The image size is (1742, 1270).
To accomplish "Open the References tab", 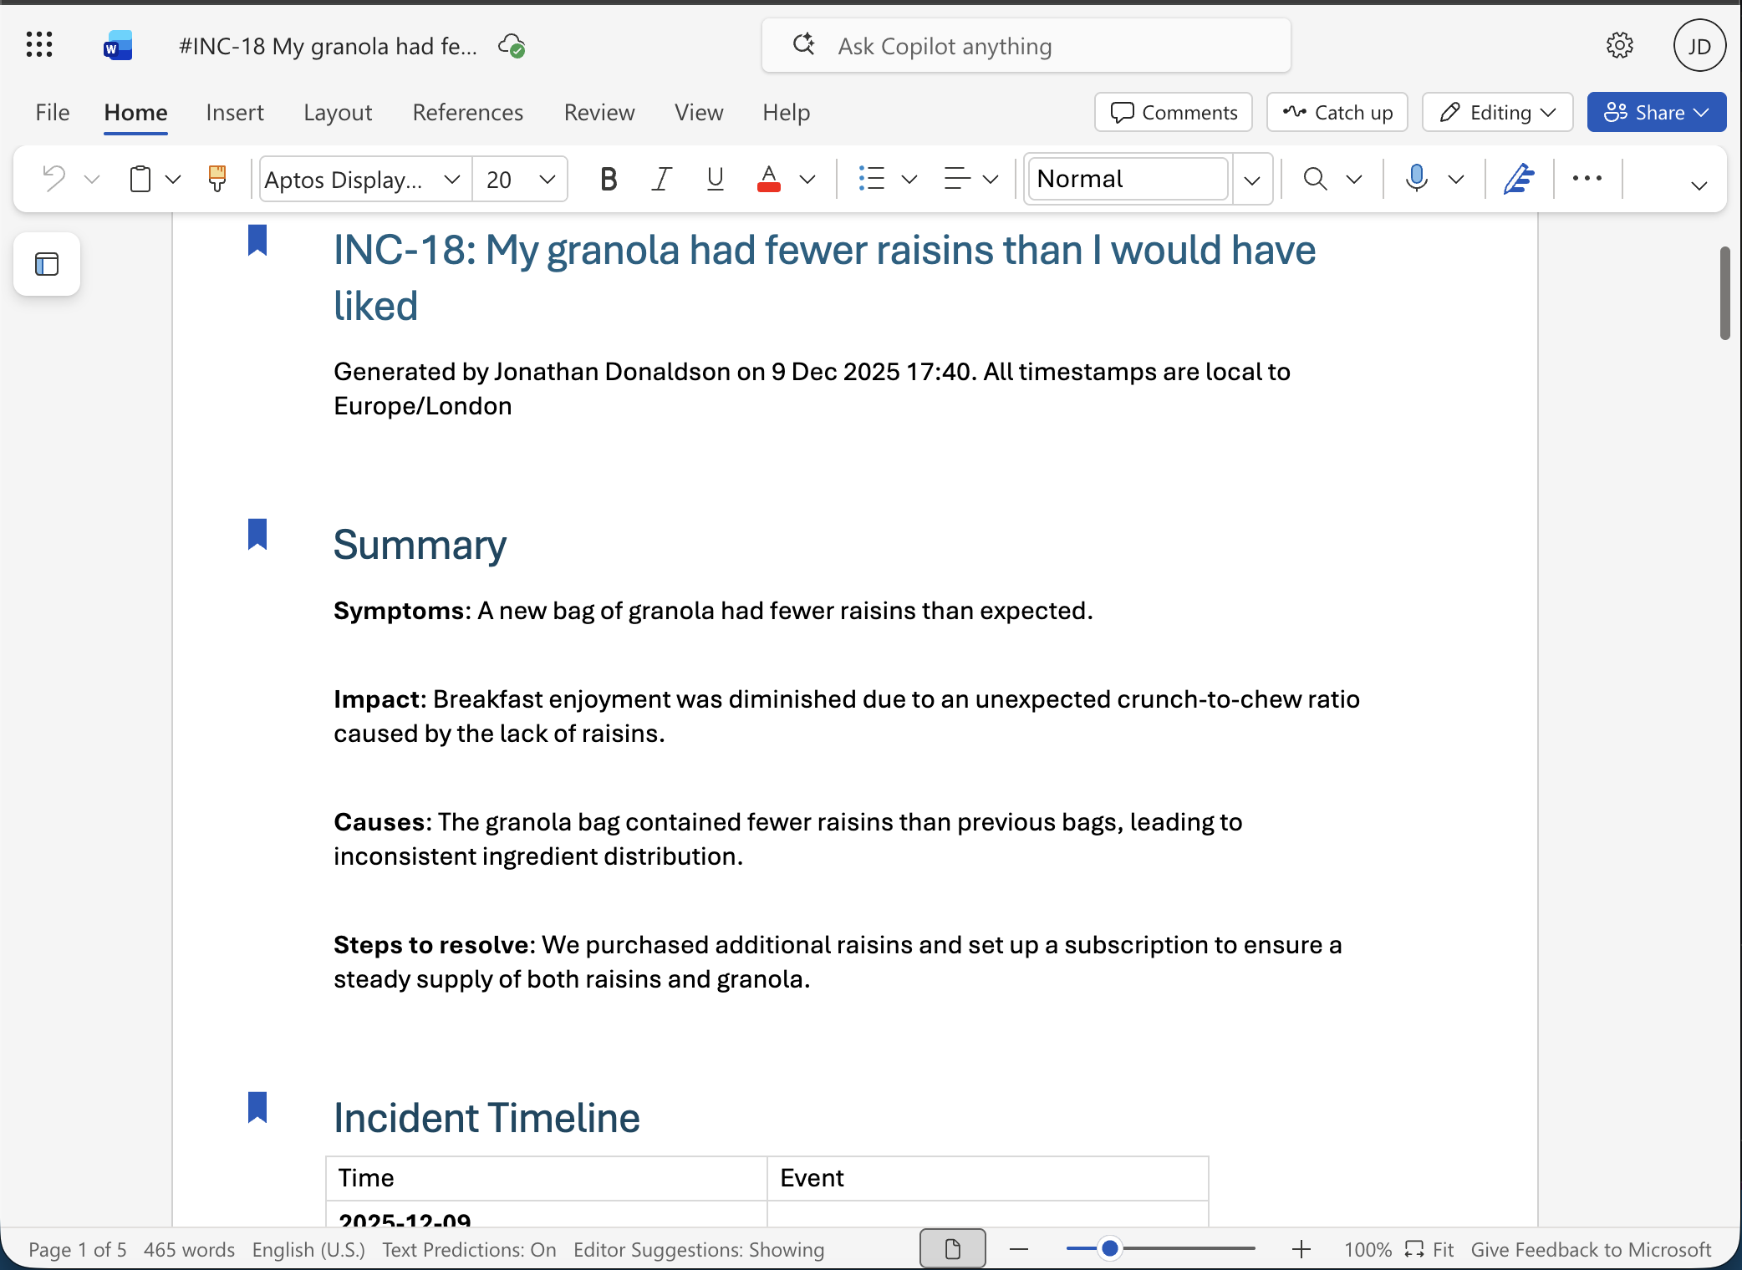I will [x=467, y=112].
